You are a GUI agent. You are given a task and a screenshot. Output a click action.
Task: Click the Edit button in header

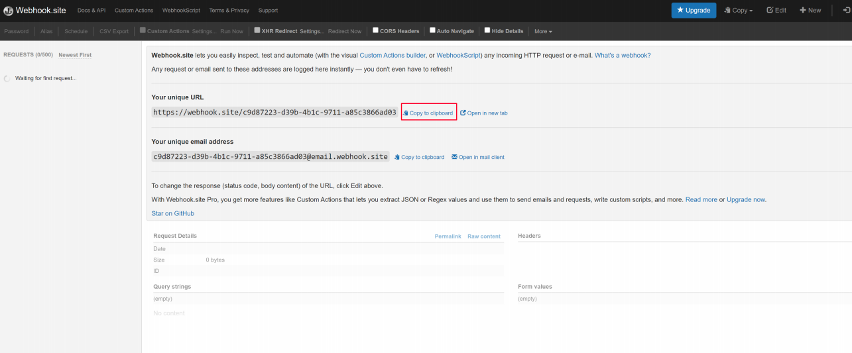click(776, 10)
